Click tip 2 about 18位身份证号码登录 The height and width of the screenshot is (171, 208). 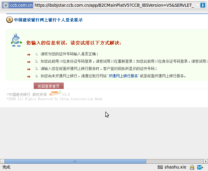click(122, 61)
